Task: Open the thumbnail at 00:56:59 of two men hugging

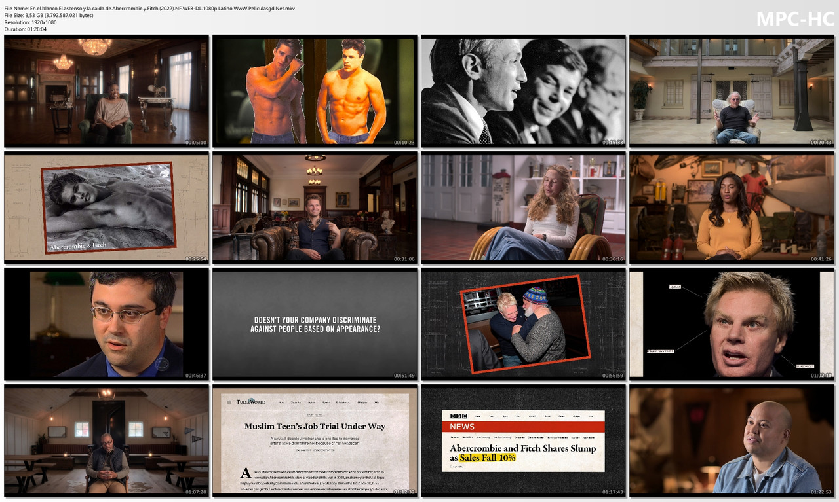Action: click(523, 324)
